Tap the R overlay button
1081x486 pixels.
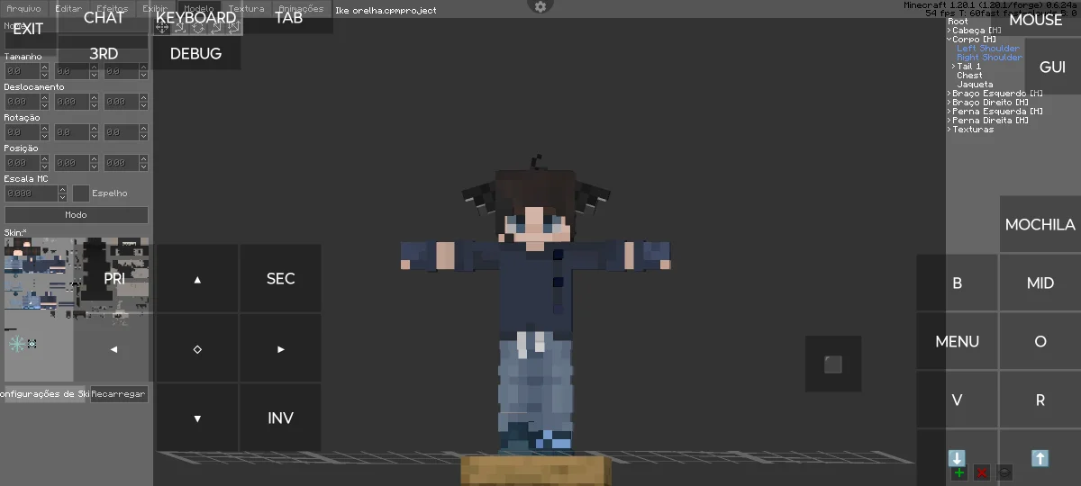coord(1040,400)
